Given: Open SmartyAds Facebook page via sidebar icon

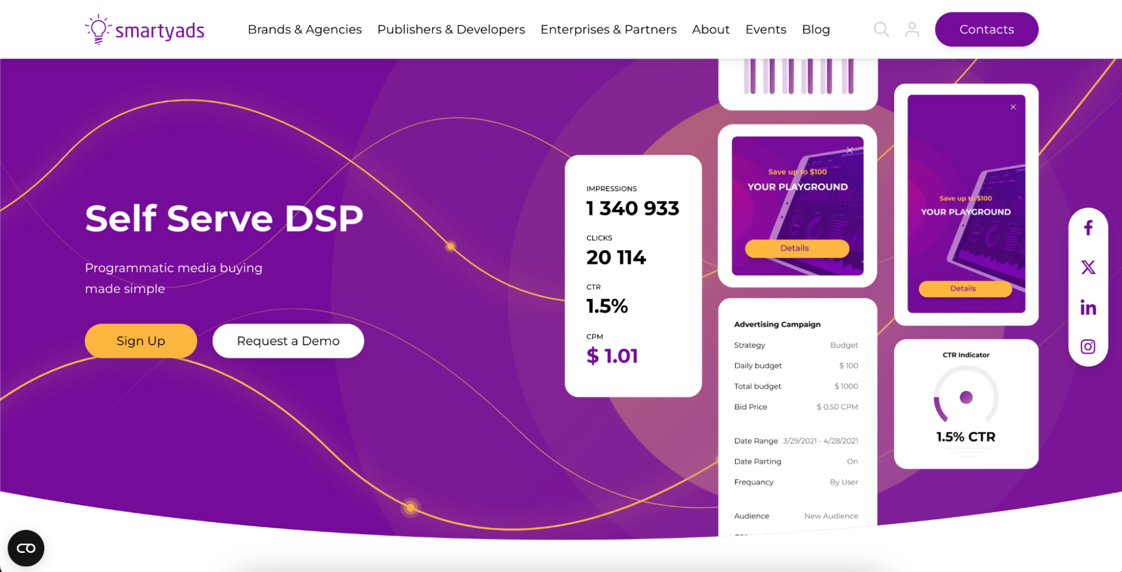Looking at the screenshot, I should (1088, 228).
